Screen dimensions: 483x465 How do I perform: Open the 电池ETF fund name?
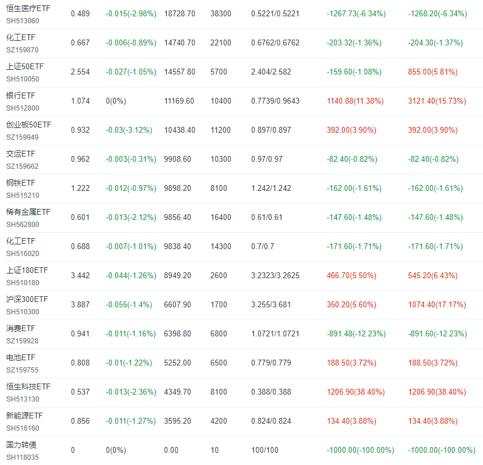click(20, 357)
